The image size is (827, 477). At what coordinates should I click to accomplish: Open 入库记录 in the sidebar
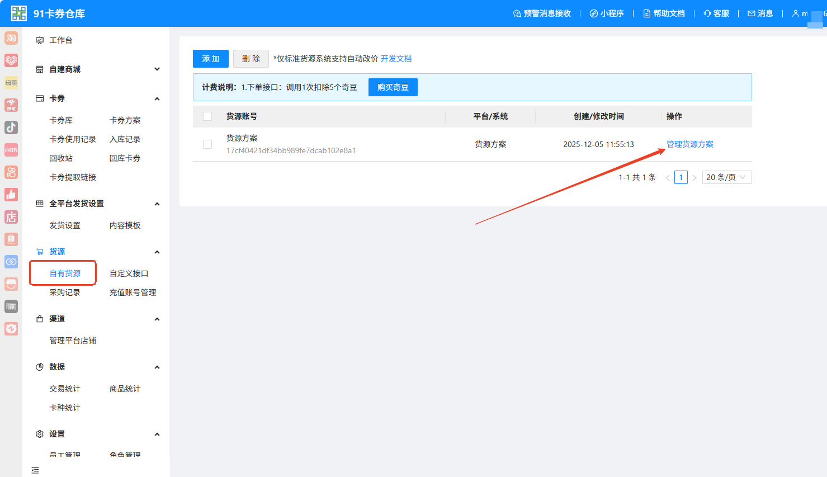(125, 139)
